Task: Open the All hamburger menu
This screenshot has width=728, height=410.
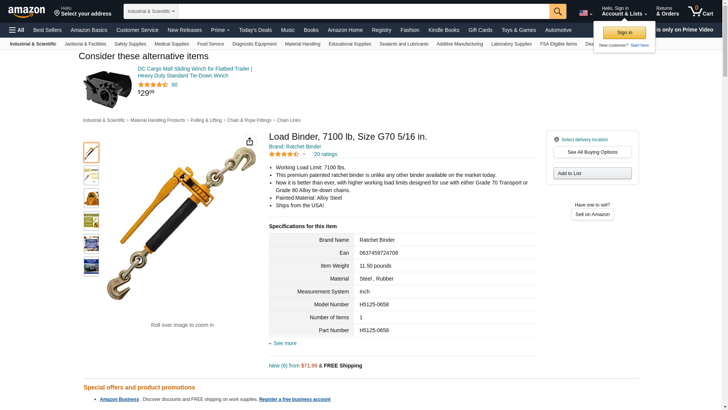Action: [x=17, y=30]
